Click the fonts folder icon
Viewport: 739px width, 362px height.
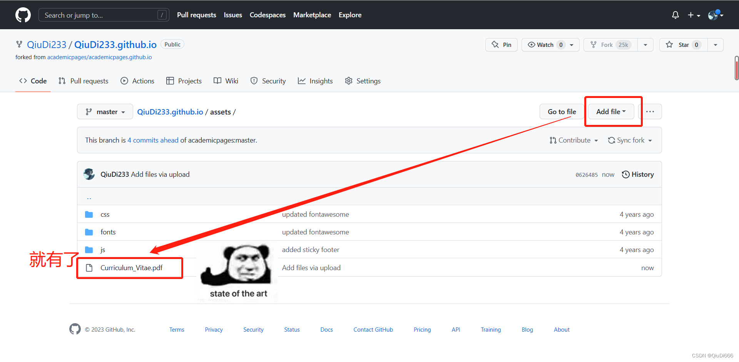(89, 232)
